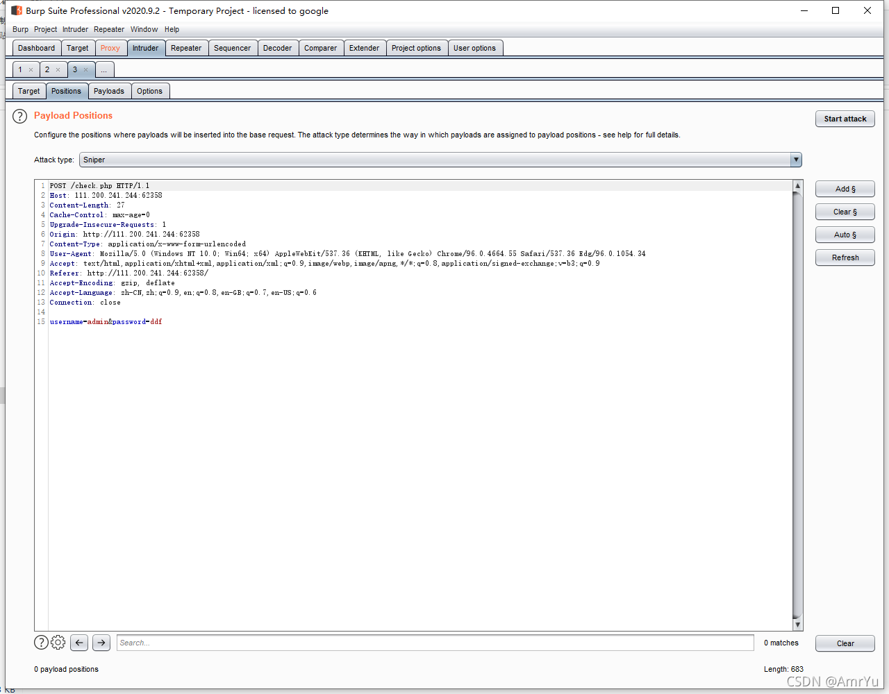Expand Attack type Sniper dropdown
Image resolution: width=889 pixels, height=694 pixels.
pyautogui.click(x=796, y=160)
